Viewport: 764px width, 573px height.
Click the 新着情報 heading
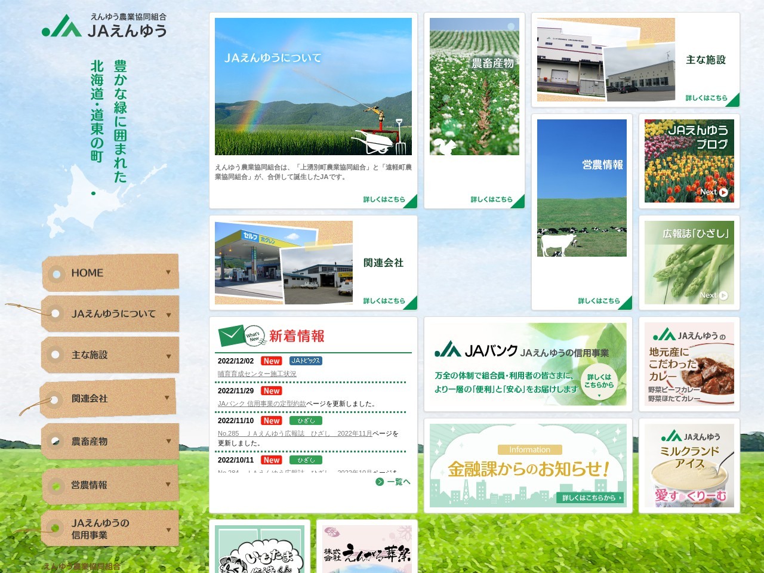[x=297, y=336]
